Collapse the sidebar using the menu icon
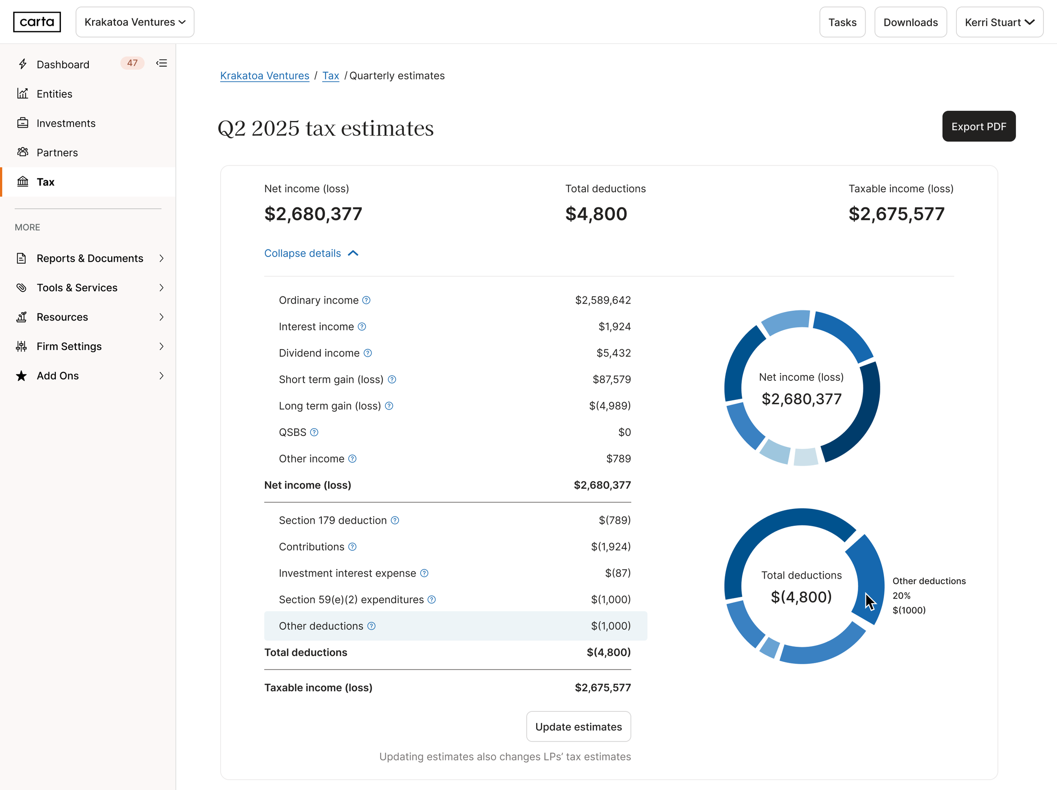 (x=162, y=63)
